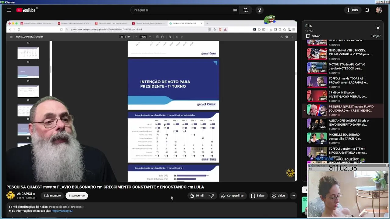Like the video with 10 mil
The image size is (390, 219).
coord(197,196)
